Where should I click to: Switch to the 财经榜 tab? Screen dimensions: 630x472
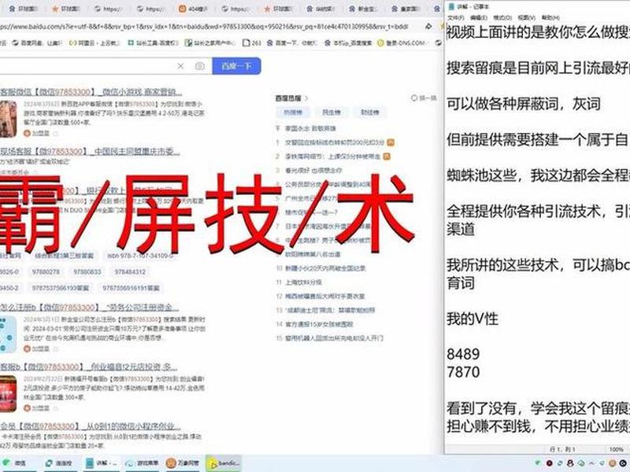pyautogui.click(x=369, y=112)
